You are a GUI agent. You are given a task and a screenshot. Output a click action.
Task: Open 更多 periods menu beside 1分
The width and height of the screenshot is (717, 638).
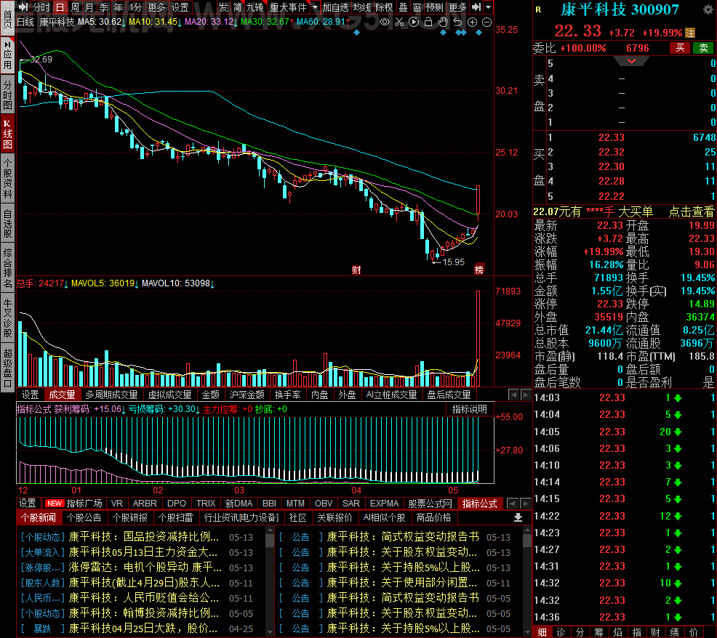point(156,7)
